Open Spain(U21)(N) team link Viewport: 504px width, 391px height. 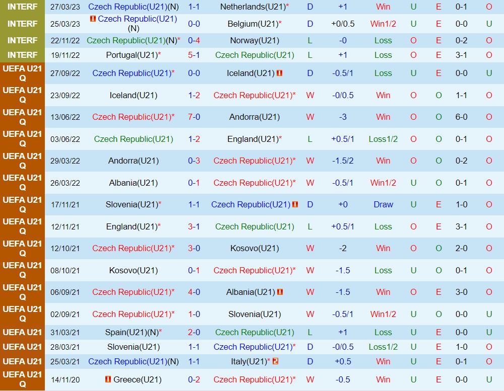coord(132,332)
